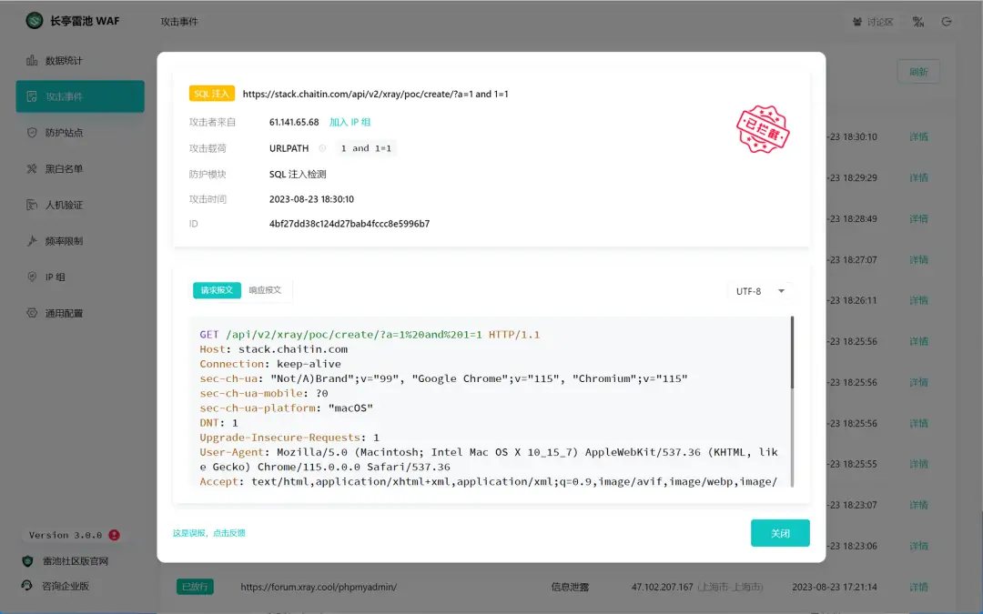The image size is (983, 614).
Task: Click the dropdown arrow beside UTF-8
Action: [781, 291]
